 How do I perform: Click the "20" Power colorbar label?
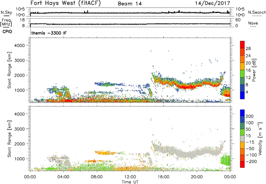click(x=248, y=63)
